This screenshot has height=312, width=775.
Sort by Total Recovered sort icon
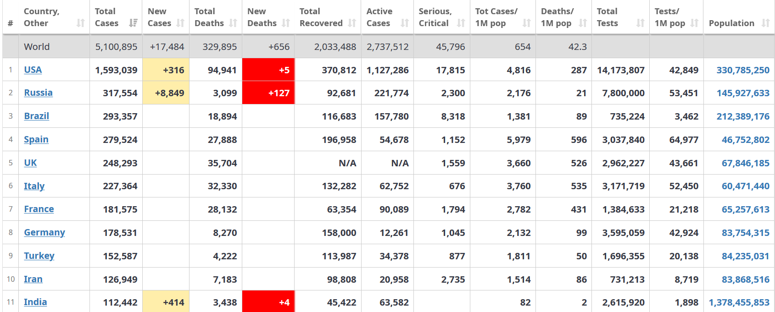click(x=352, y=23)
